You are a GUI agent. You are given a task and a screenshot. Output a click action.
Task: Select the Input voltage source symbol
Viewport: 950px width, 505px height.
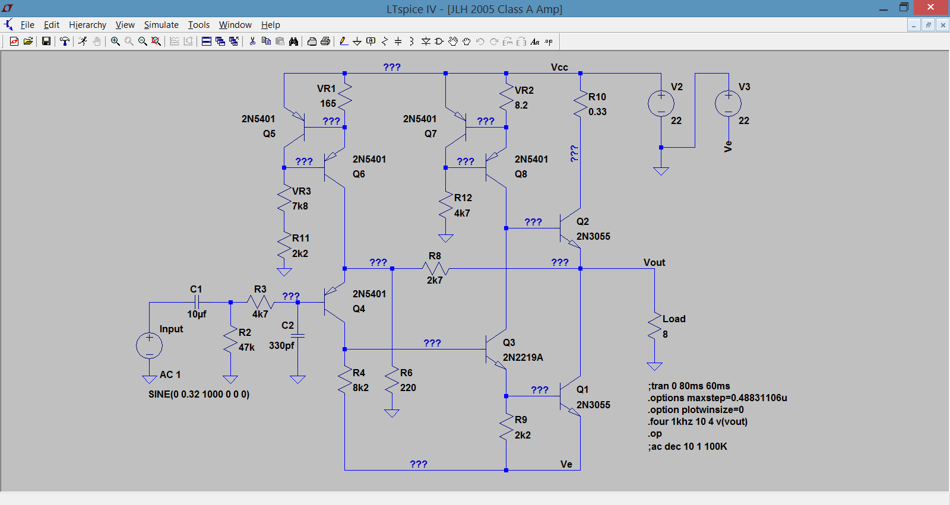pos(149,345)
